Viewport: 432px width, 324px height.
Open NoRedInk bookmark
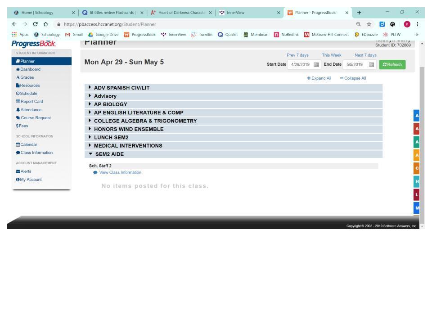coord(286,35)
